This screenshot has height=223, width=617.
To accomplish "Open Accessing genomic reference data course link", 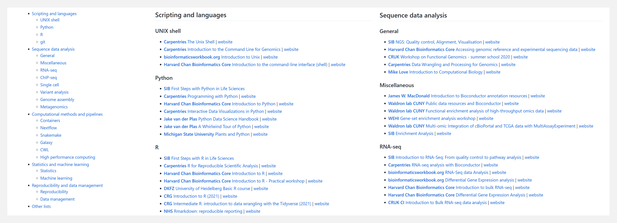I will click(483, 50).
